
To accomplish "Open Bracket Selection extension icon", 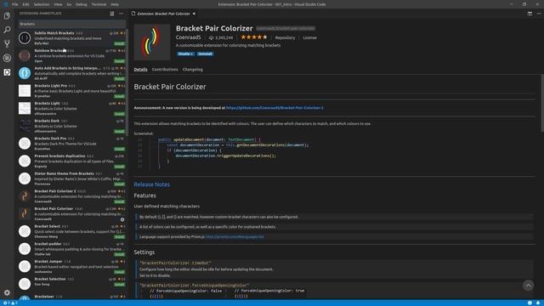I will 25,284.
